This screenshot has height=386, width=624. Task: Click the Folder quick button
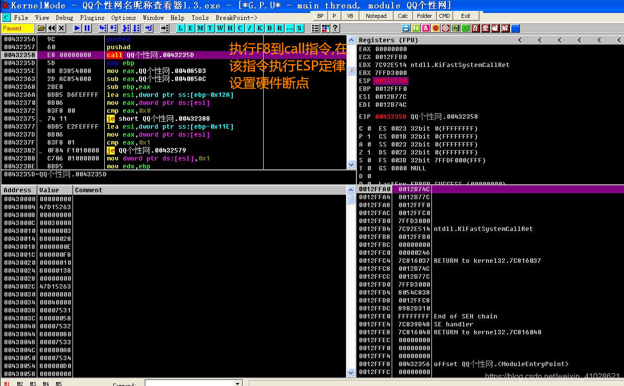tap(424, 16)
